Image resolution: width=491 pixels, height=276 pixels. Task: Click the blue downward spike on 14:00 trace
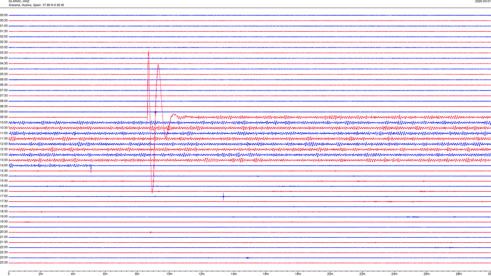click(x=91, y=169)
